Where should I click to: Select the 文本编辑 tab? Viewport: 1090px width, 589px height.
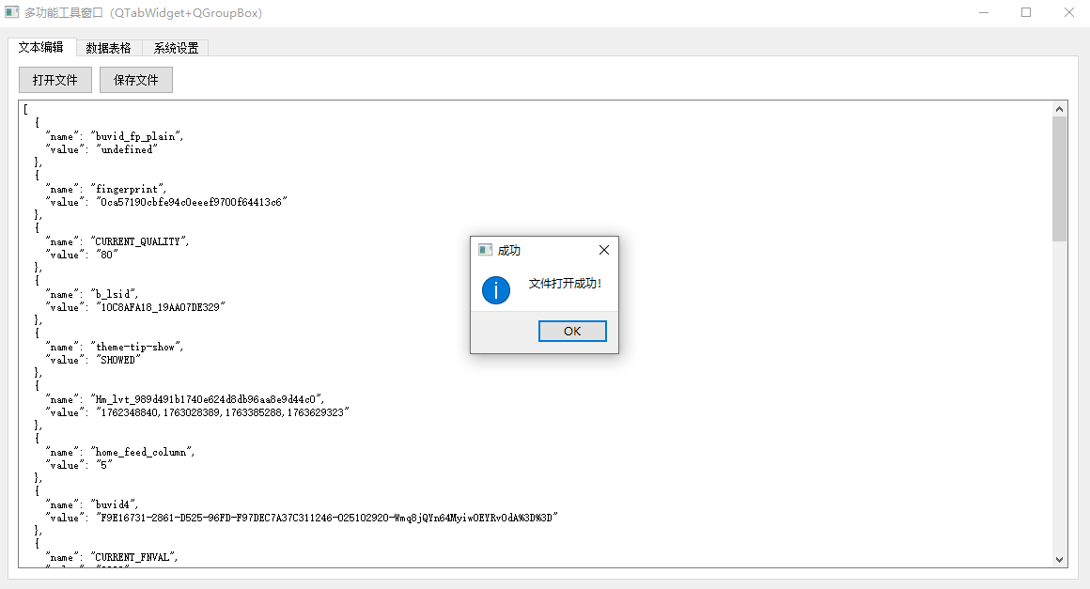tap(41, 47)
